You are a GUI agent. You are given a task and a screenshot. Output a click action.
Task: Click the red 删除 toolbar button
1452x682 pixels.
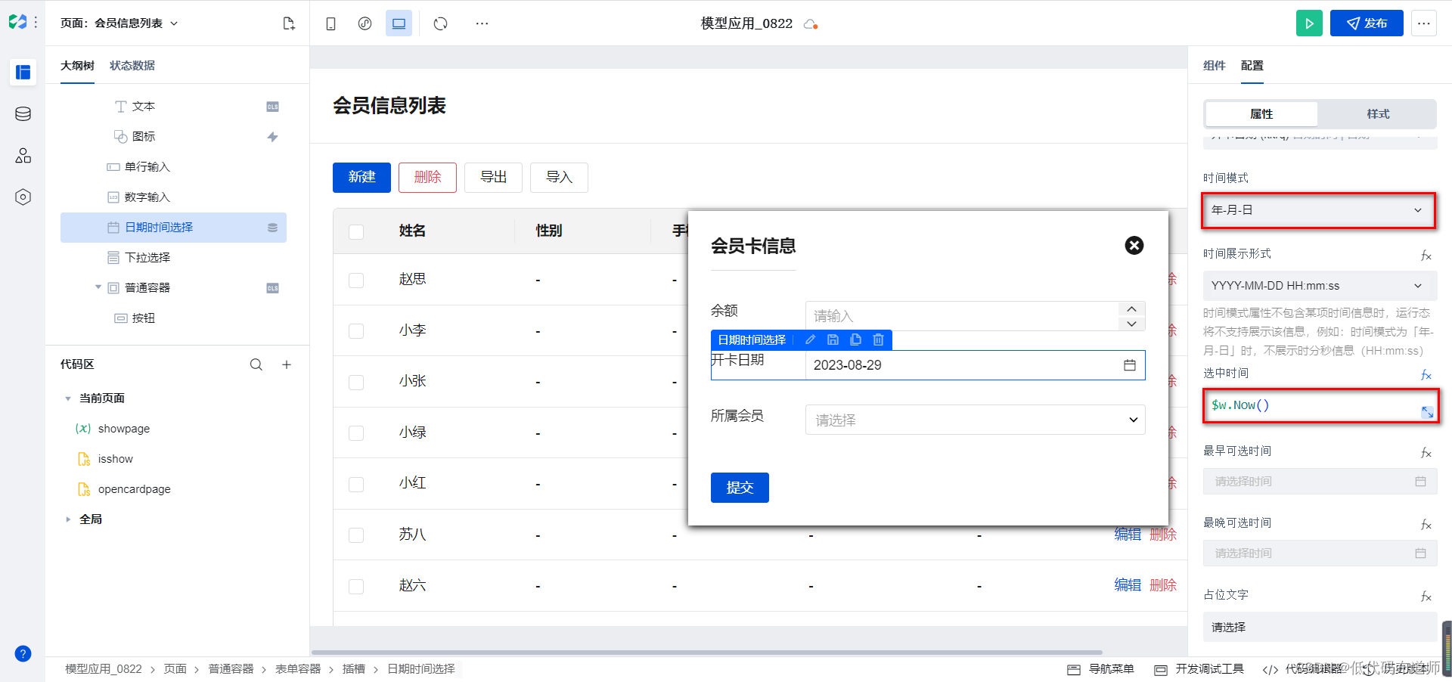pos(427,177)
